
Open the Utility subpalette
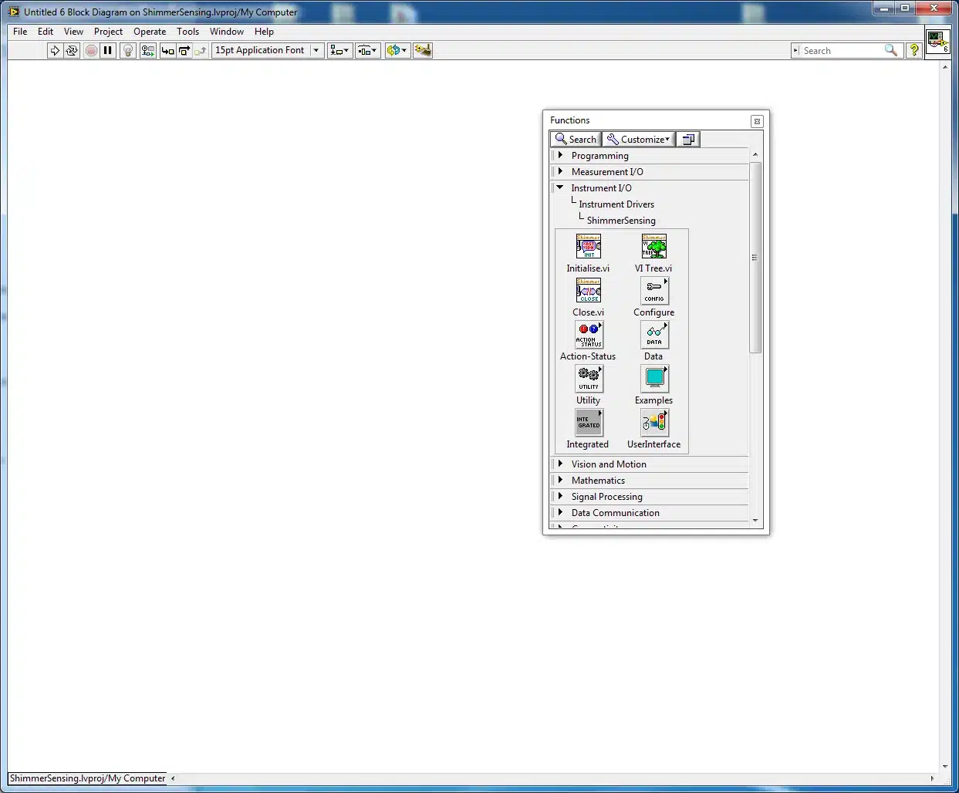[589, 379]
